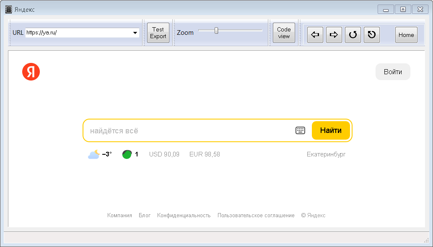Open the USD 90,09 exchange rate

pos(164,154)
